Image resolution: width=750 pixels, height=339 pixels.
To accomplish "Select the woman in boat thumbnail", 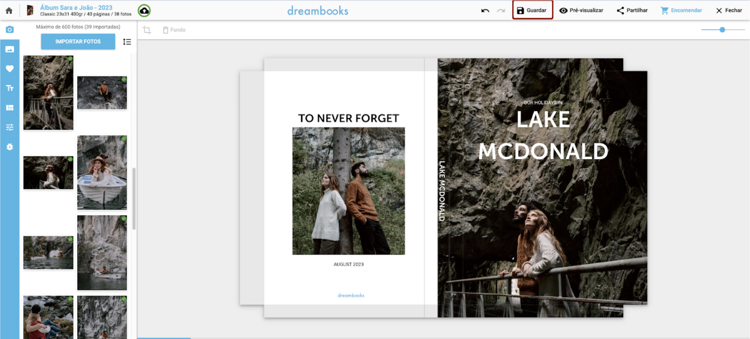I will click(x=102, y=173).
